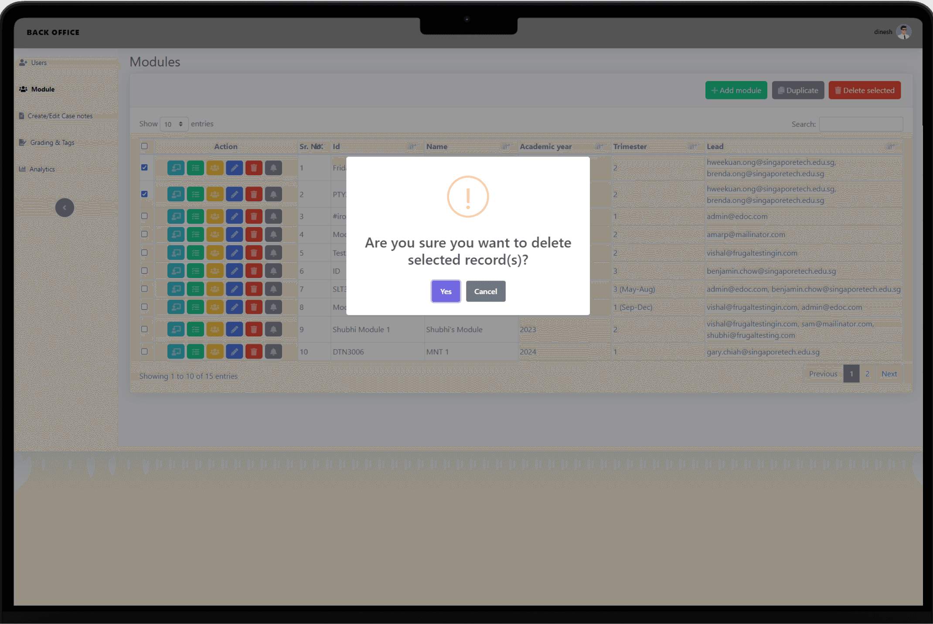Click the blue pencil edit icon in row 3
The height and width of the screenshot is (624, 933).
coord(234,216)
